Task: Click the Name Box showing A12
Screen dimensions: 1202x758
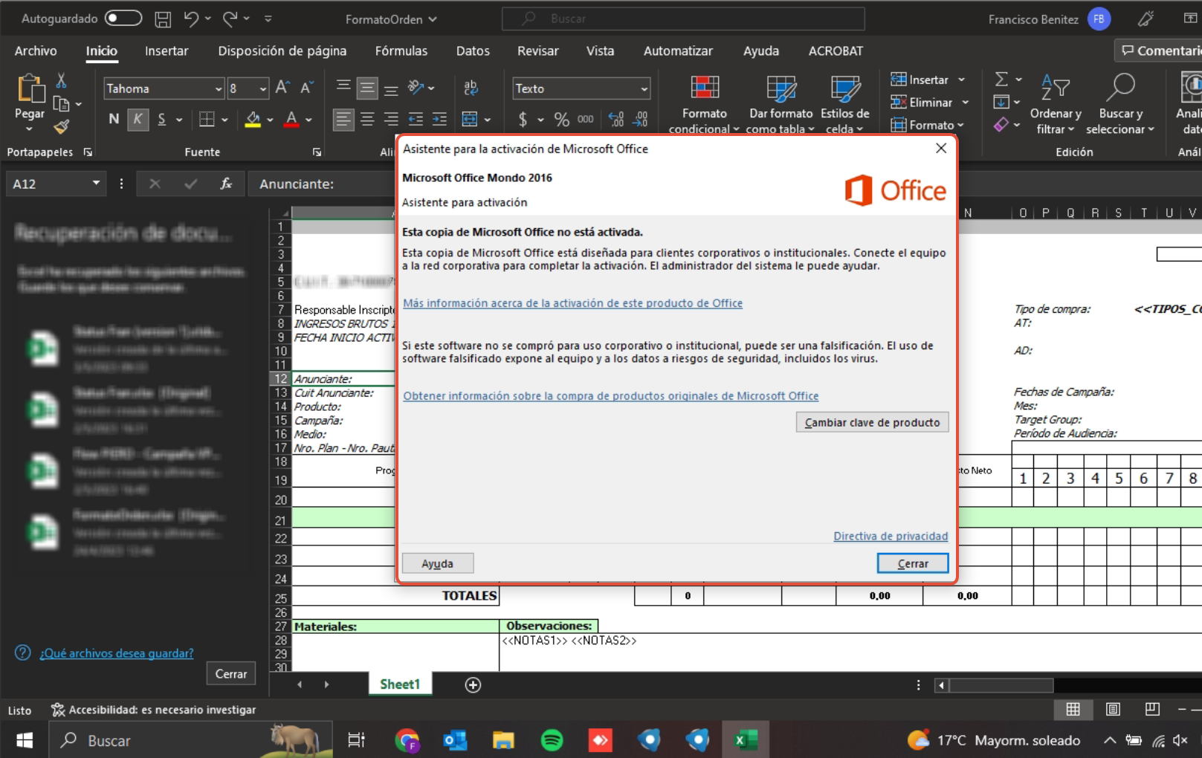Action: (x=55, y=184)
